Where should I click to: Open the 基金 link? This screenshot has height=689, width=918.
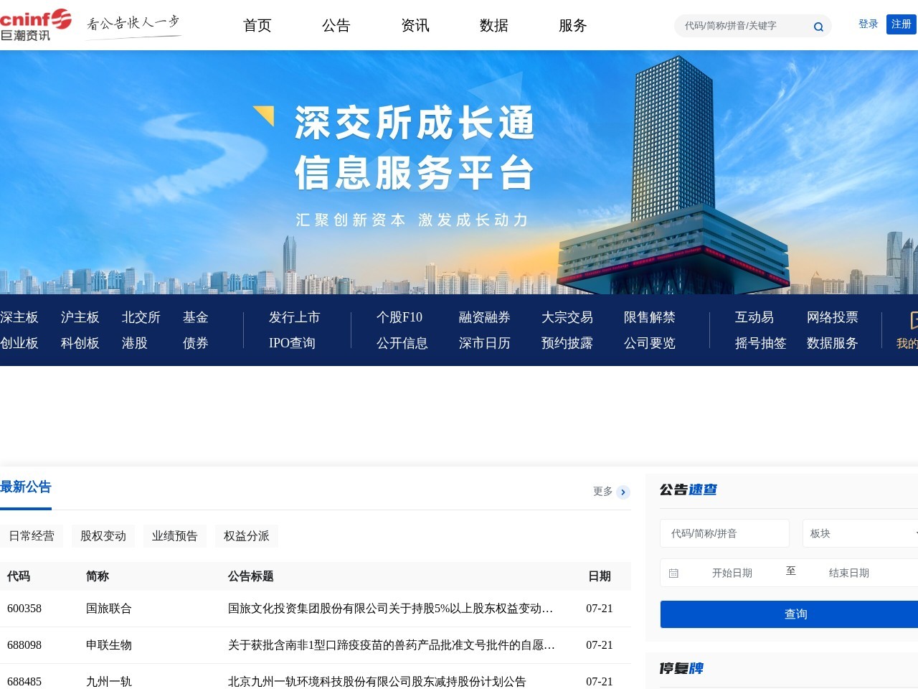[x=196, y=317]
